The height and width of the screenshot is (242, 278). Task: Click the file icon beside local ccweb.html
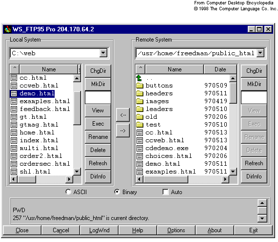point(14,86)
